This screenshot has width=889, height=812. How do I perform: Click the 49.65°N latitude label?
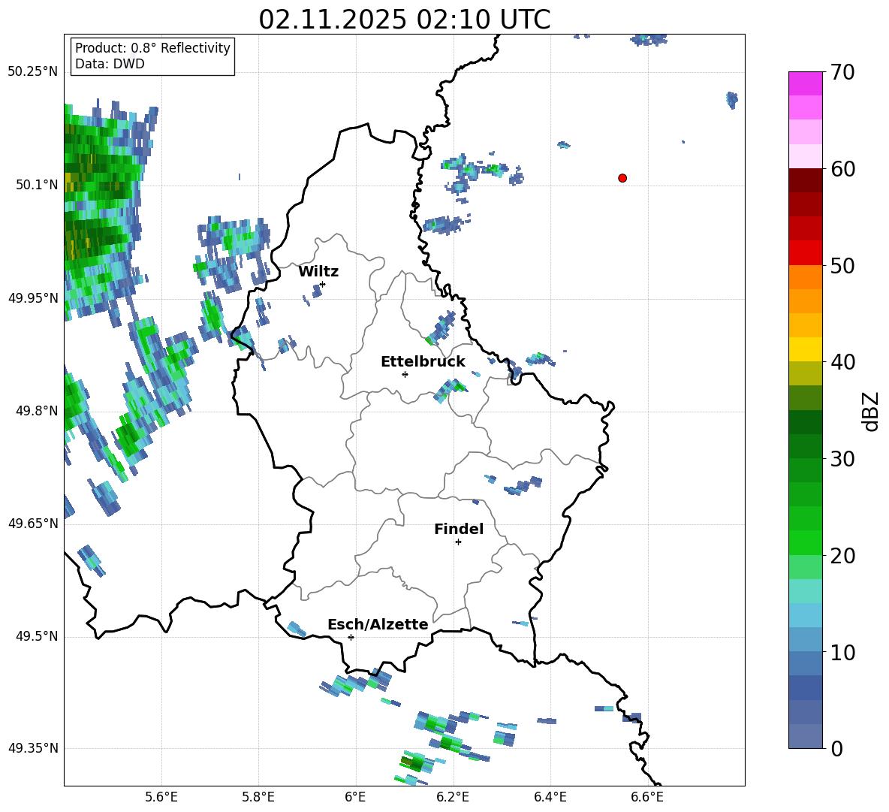33,524
